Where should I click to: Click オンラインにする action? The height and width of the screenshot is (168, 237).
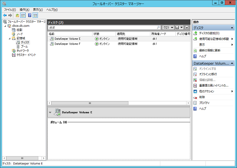[x=207, y=69]
